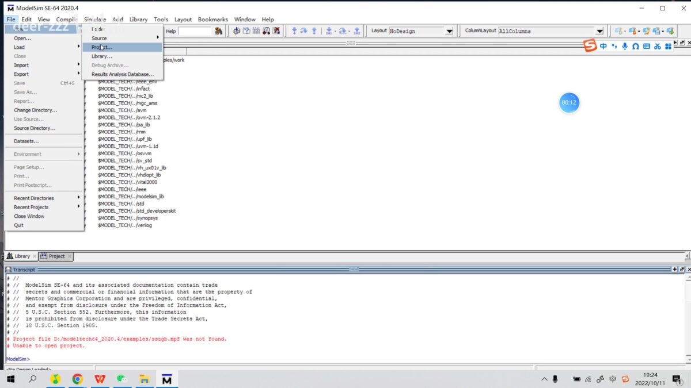Toggle Sogou Chinese/English 中 mode

(x=603, y=46)
